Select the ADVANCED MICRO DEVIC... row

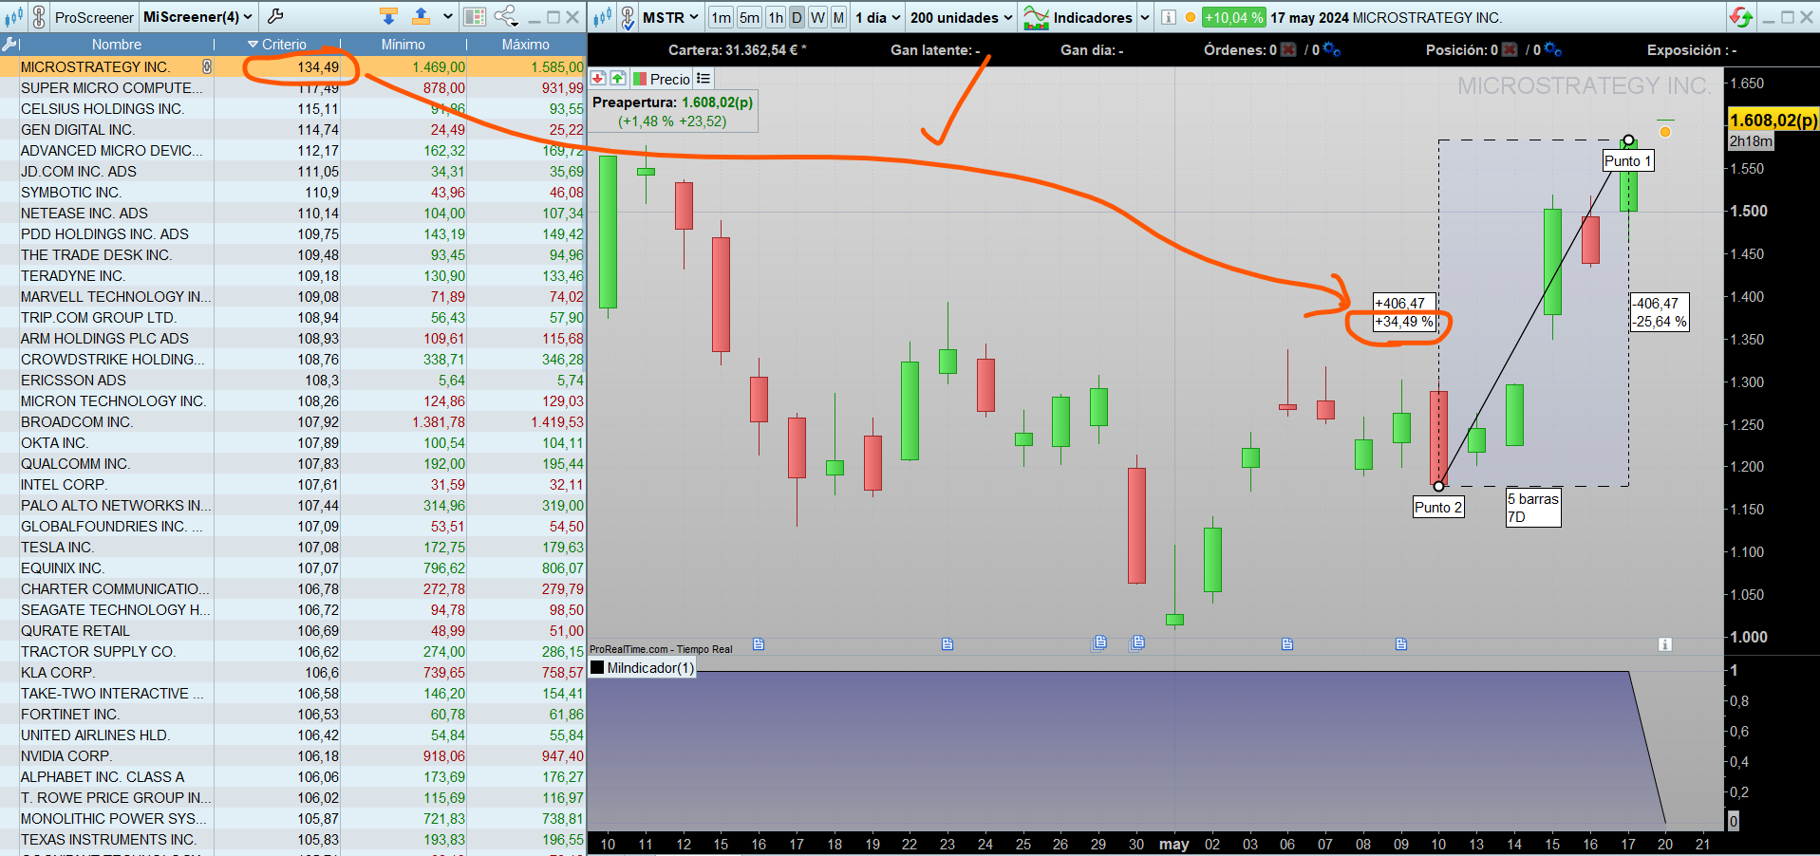(x=293, y=151)
